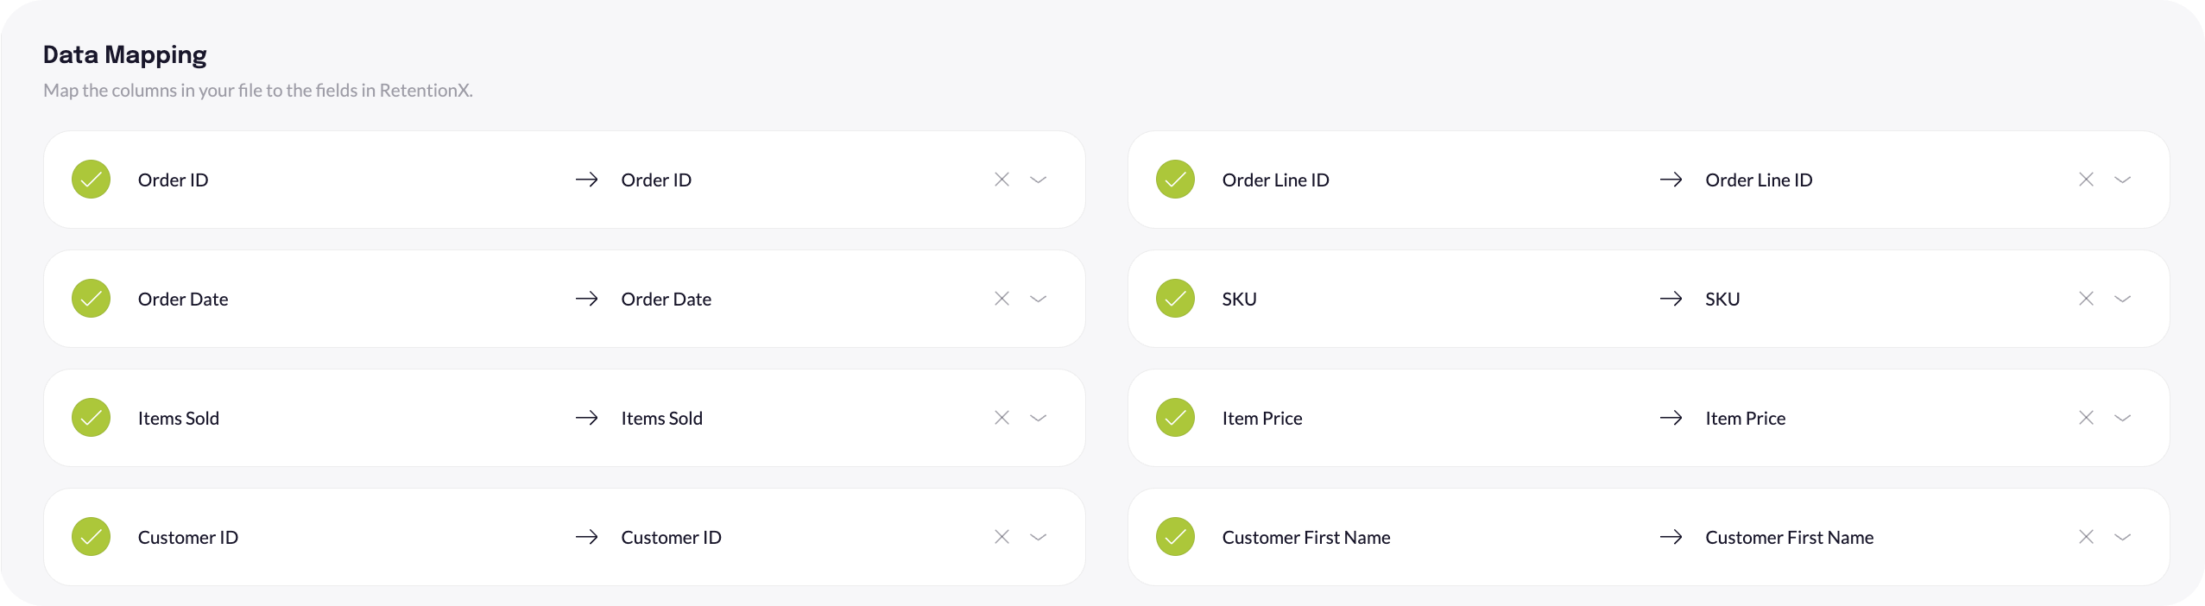Remove the Customer First Name mapping

tap(2086, 537)
